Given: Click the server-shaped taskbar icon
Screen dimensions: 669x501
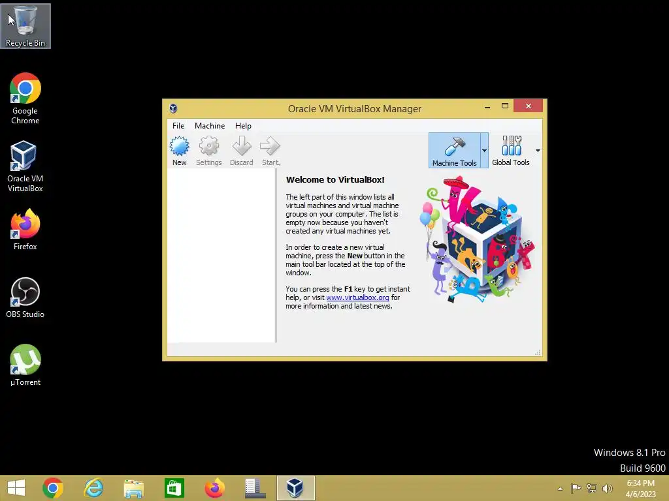Looking at the screenshot, I should (255, 488).
